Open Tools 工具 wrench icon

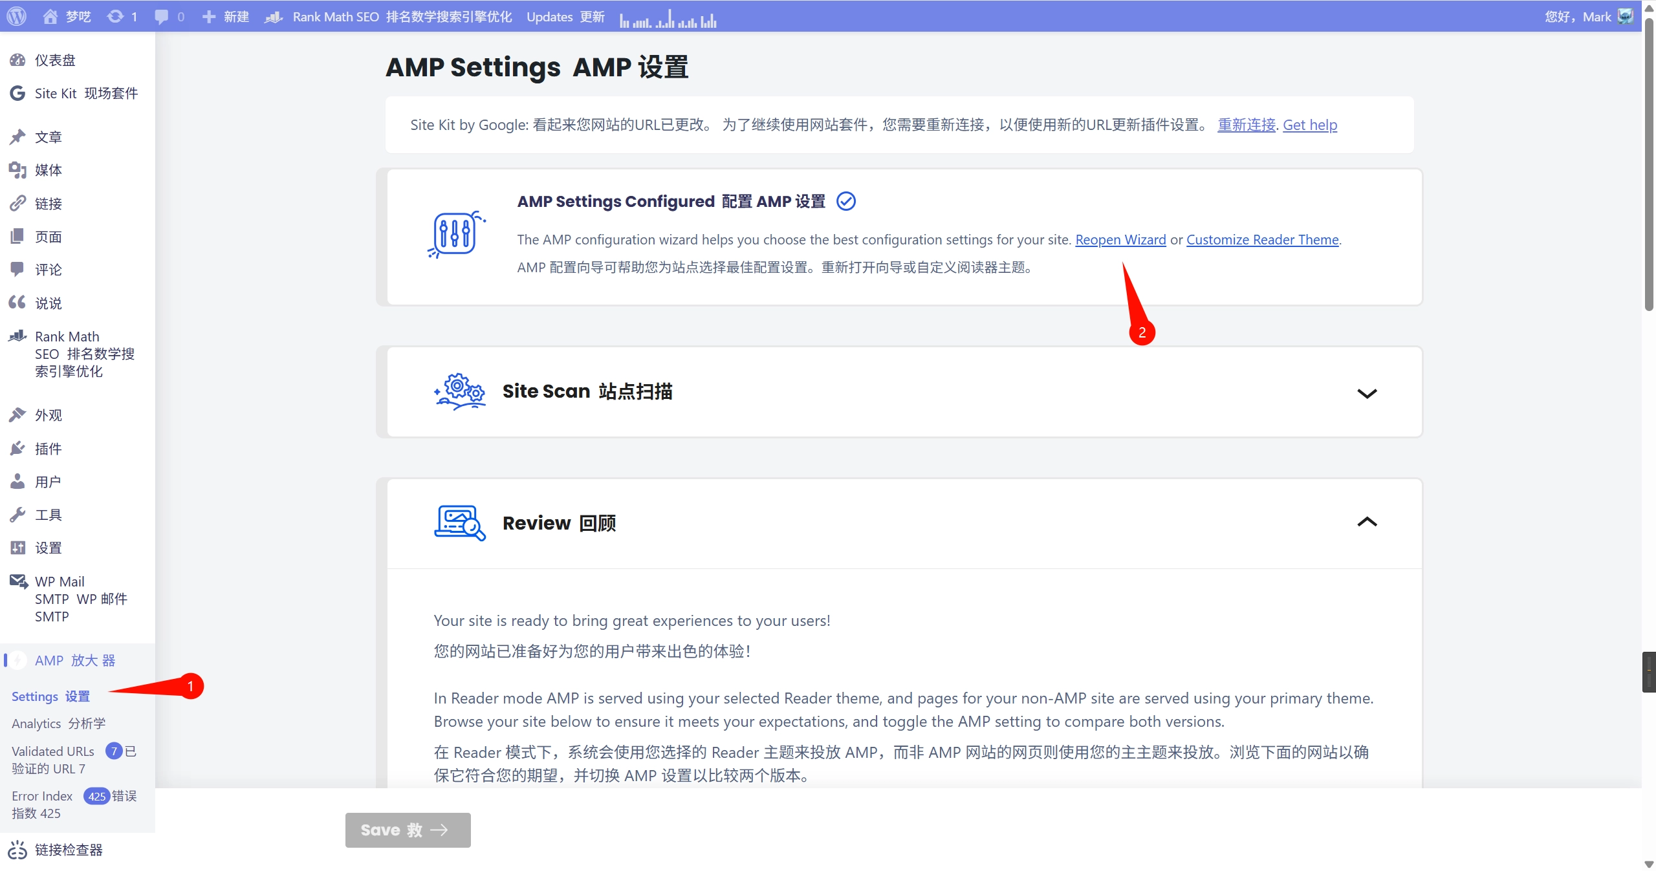click(17, 515)
